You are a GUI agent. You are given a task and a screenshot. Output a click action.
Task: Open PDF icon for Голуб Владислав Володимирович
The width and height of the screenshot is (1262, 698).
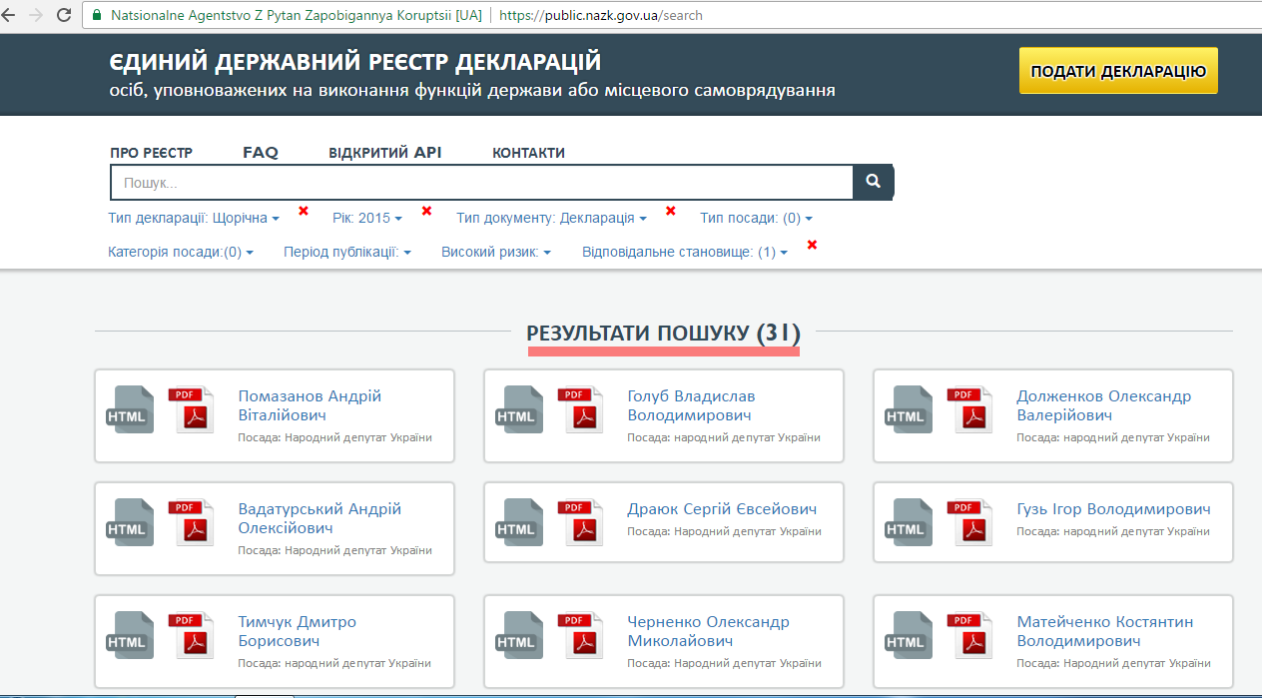pyautogui.click(x=580, y=409)
